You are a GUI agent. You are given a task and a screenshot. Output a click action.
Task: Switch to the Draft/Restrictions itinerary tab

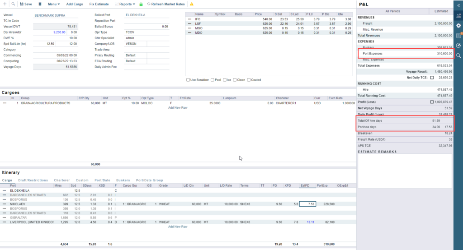pyautogui.click(x=33, y=180)
